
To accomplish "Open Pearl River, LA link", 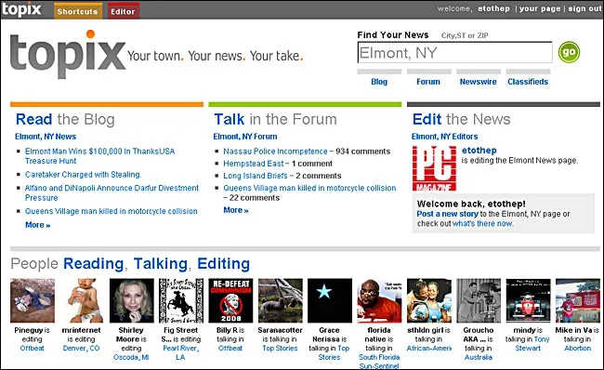I will [180, 352].
